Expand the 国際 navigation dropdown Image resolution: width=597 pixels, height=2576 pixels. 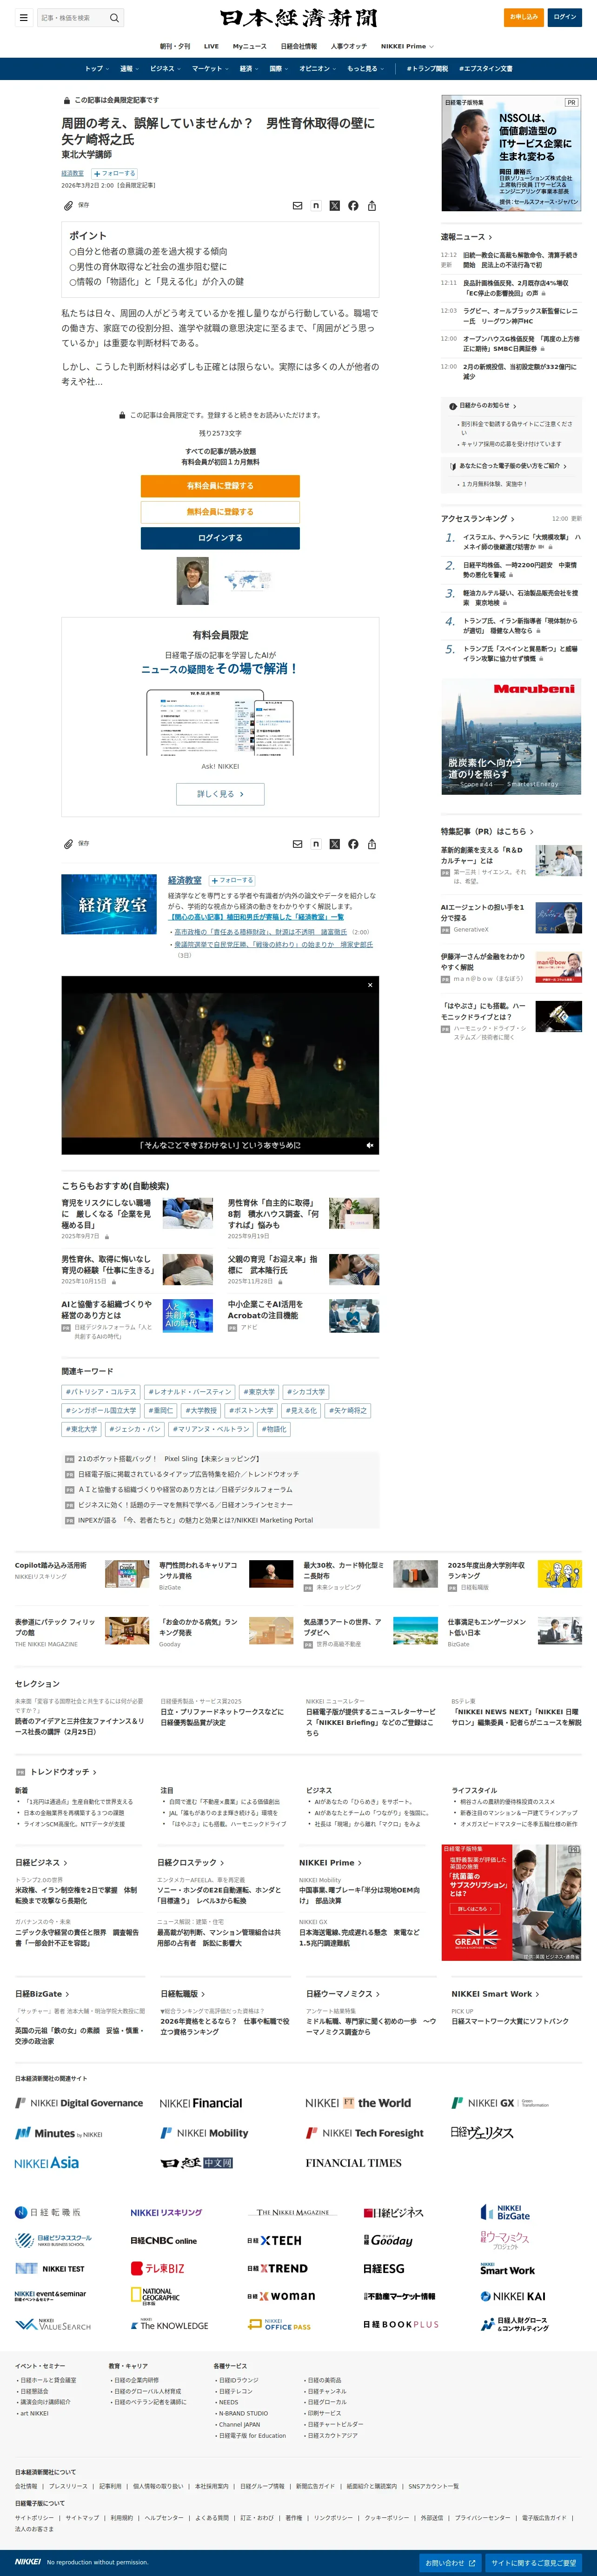[x=279, y=69]
